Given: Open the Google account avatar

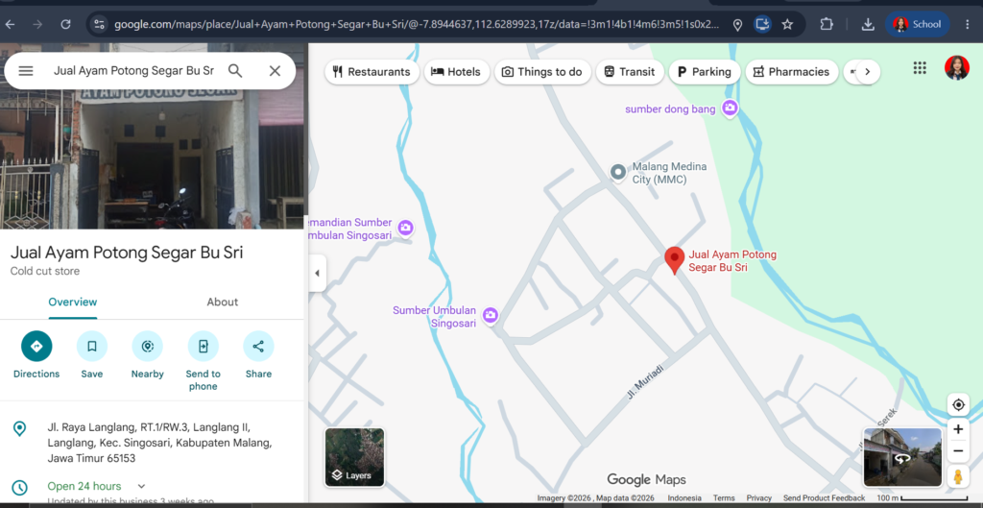Looking at the screenshot, I should pyautogui.click(x=957, y=68).
